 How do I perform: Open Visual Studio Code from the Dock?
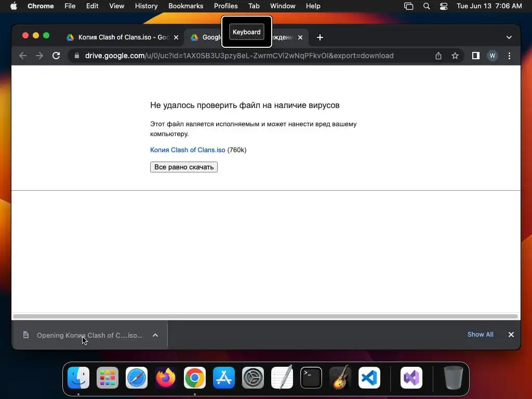pyautogui.click(x=369, y=378)
